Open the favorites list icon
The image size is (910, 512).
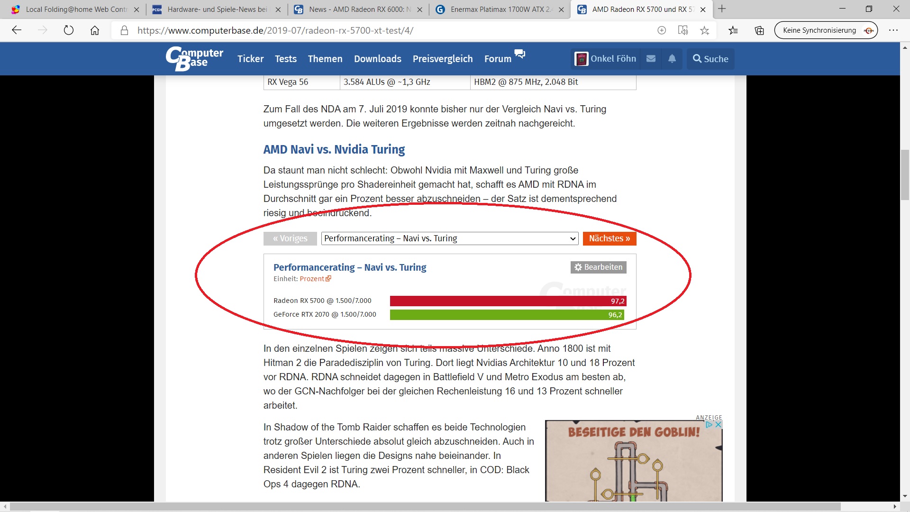tap(733, 30)
